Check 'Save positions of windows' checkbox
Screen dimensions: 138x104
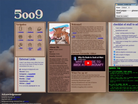pyautogui.click(x=114, y=28)
